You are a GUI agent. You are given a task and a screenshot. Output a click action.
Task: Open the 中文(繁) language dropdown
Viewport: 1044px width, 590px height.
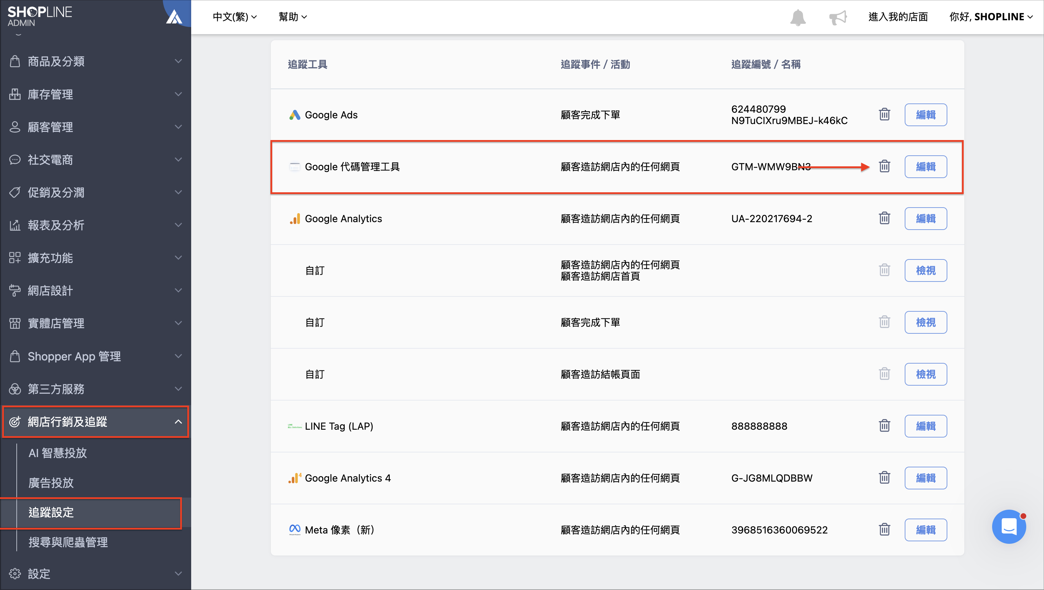[235, 17]
